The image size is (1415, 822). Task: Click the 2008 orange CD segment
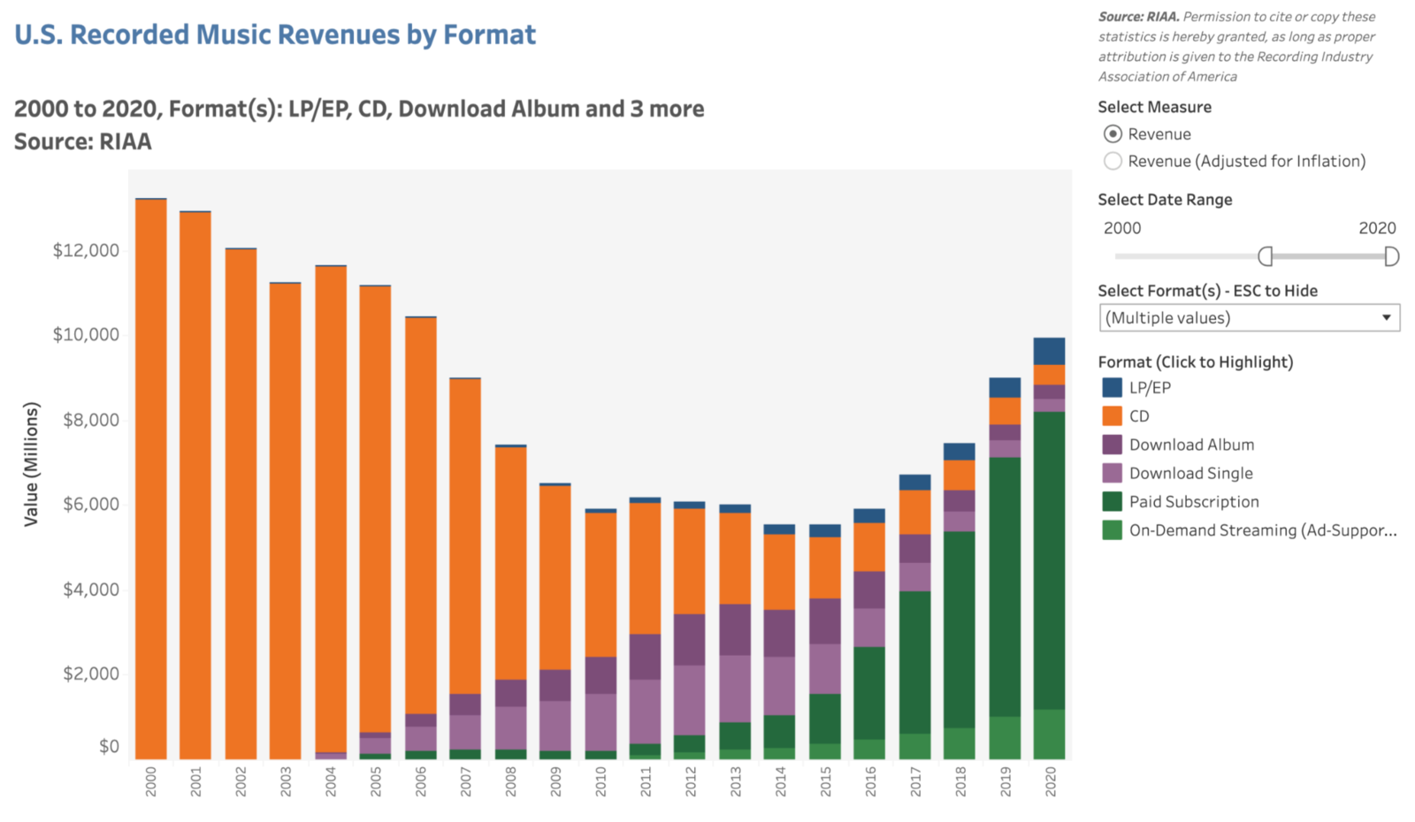tap(510, 563)
